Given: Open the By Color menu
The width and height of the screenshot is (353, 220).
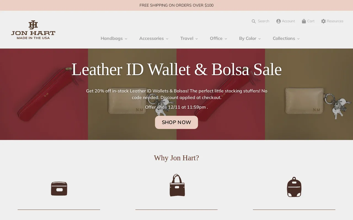Looking at the screenshot, I should (x=250, y=38).
